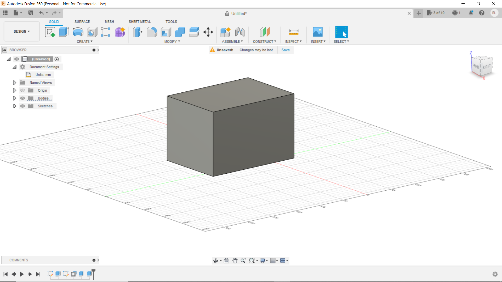This screenshot has height=282, width=502.
Task: Open the Create dropdown menu
Action: pyautogui.click(x=84, y=42)
